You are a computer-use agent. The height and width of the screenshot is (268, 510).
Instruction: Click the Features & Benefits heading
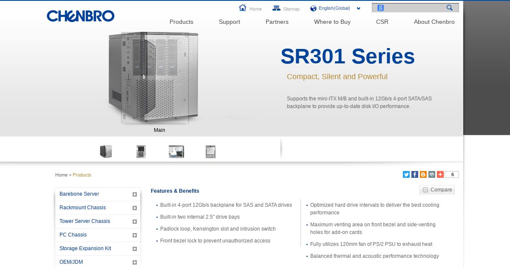pos(175,191)
